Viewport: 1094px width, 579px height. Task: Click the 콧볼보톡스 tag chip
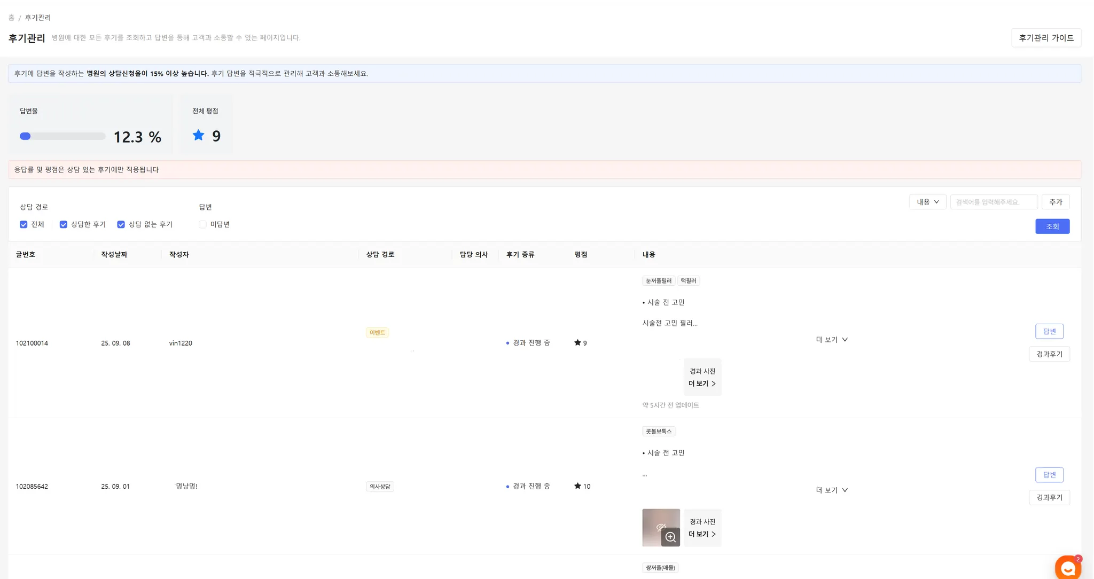click(658, 432)
